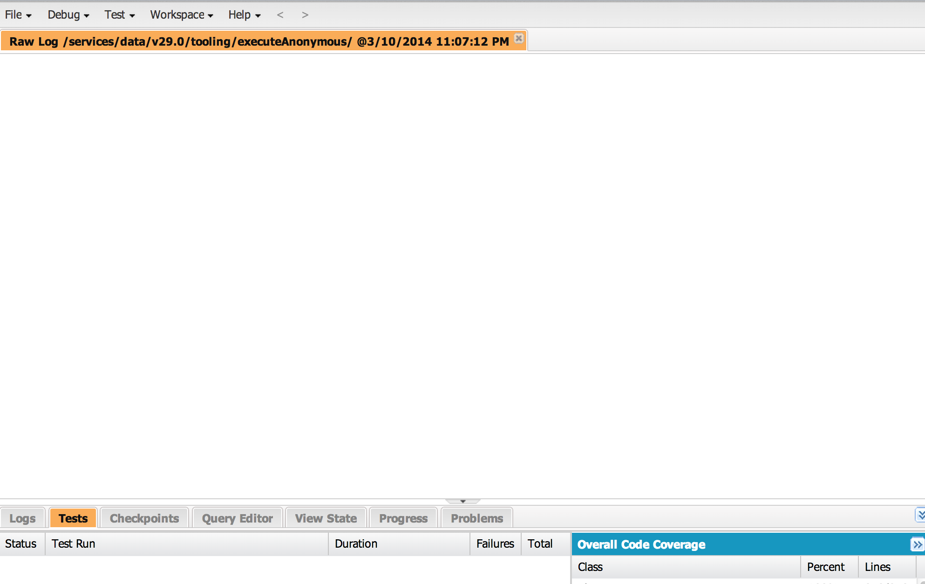Viewport: 925px width, 584px height.
Task: Switch to the Tests tab
Action: [x=72, y=518]
